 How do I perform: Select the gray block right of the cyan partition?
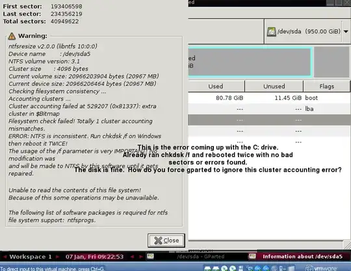coord(331,62)
